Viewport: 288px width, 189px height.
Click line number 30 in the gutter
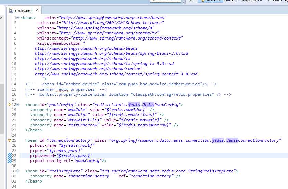(14, 166)
